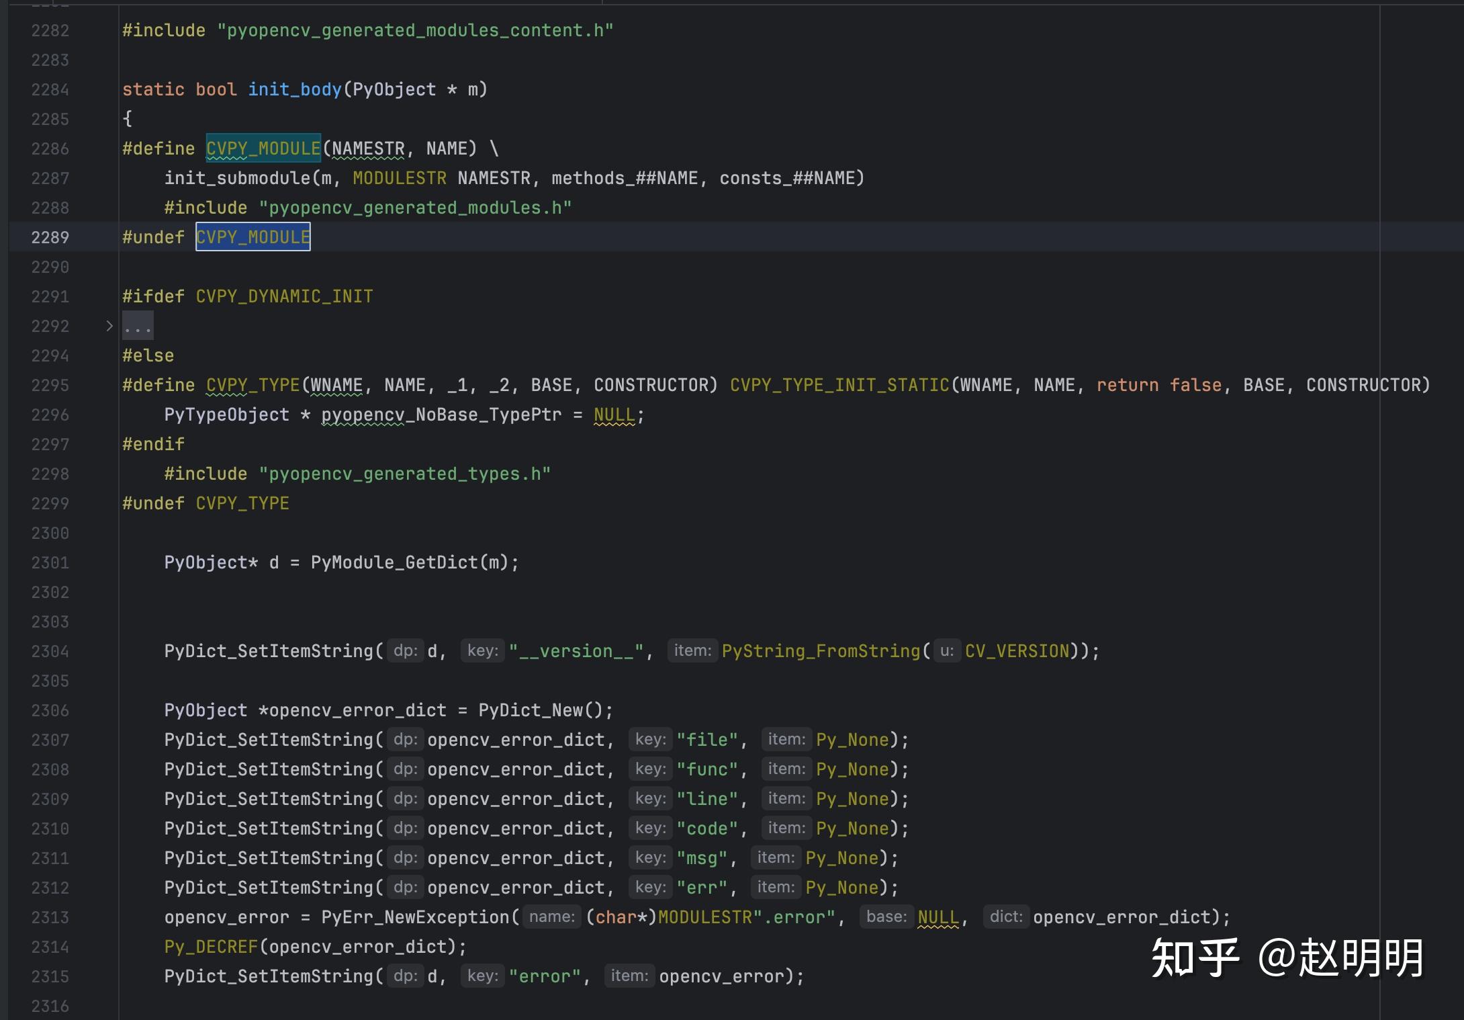Viewport: 1464px width, 1020px height.
Task: Click the "err" key string
Action: (702, 888)
